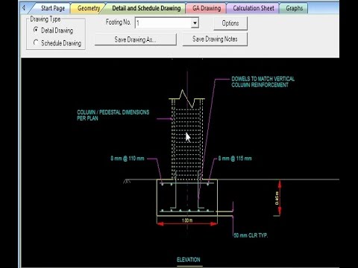Select DOWELS TO MATCH VERTICAL note
Viewport: 358px width, 268px height.
[x=263, y=82]
